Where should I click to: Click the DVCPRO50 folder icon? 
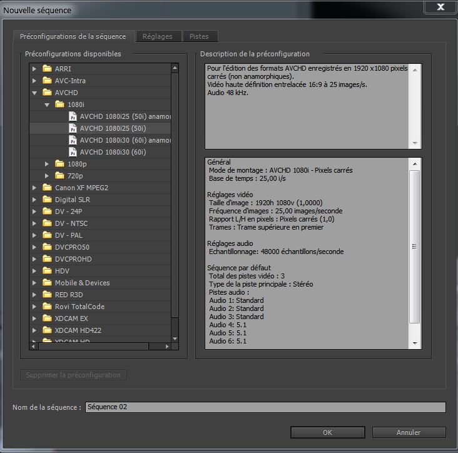tap(47, 247)
